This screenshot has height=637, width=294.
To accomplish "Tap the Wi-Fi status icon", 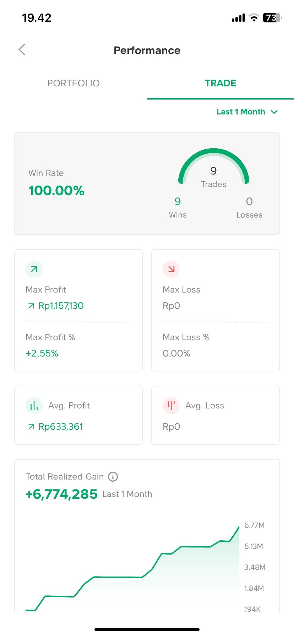I will (x=254, y=18).
